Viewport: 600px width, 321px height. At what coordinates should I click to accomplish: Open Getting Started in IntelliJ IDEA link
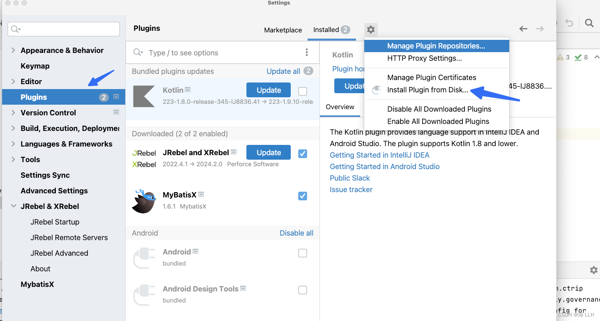379,155
